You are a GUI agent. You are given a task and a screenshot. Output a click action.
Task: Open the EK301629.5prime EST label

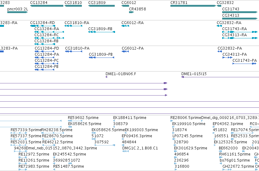tap(191, 148)
